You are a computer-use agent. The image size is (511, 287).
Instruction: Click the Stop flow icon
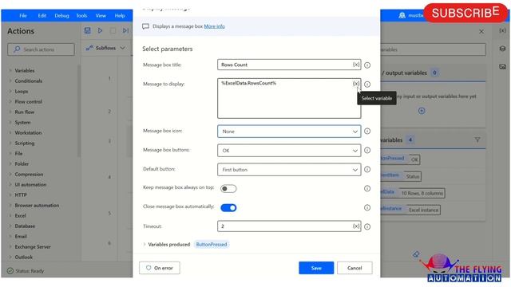pos(113,30)
